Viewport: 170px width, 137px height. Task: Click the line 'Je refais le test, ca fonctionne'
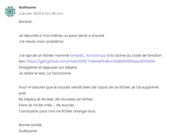coord(45,73)
